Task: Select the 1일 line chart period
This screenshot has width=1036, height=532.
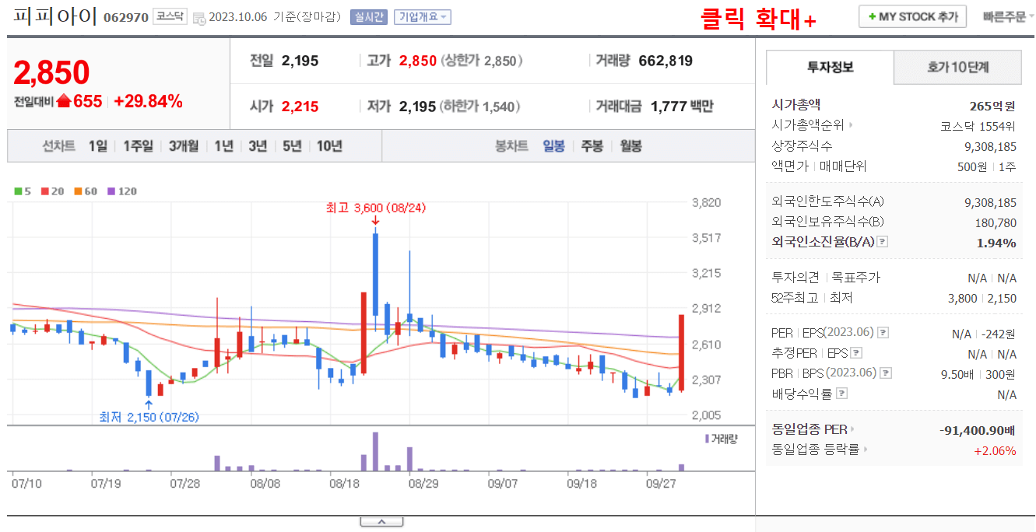Action: pyautogui.click(x=98, y=146)
